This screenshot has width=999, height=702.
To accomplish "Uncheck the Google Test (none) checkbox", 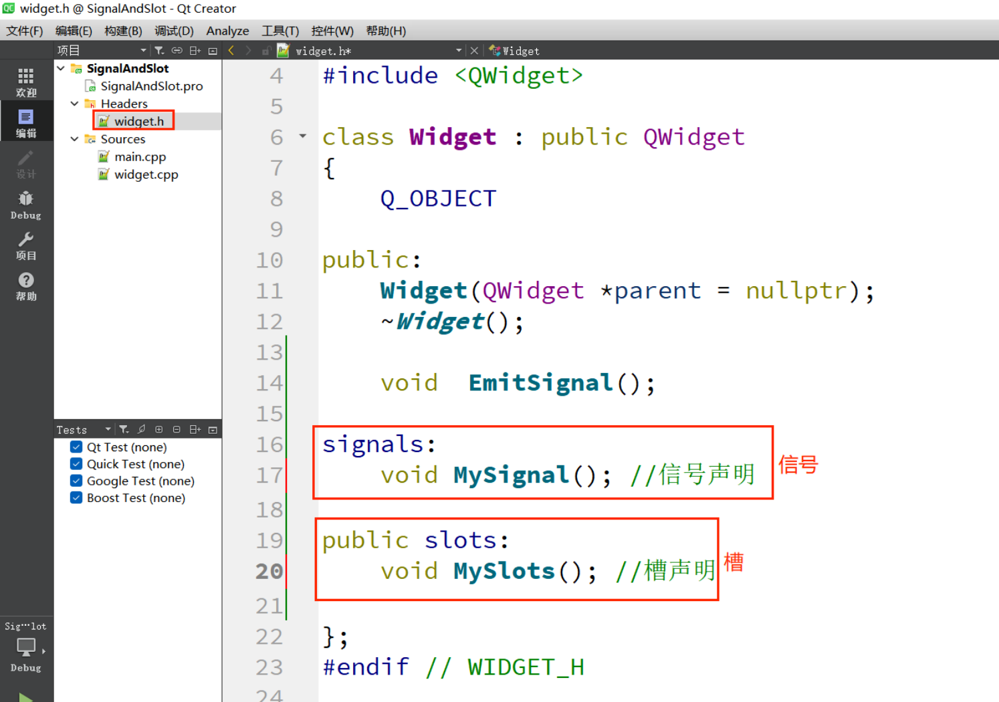I will click(x=76, y=481).
